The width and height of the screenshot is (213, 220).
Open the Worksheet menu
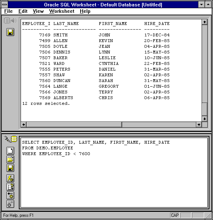click(x=62, y=11)
